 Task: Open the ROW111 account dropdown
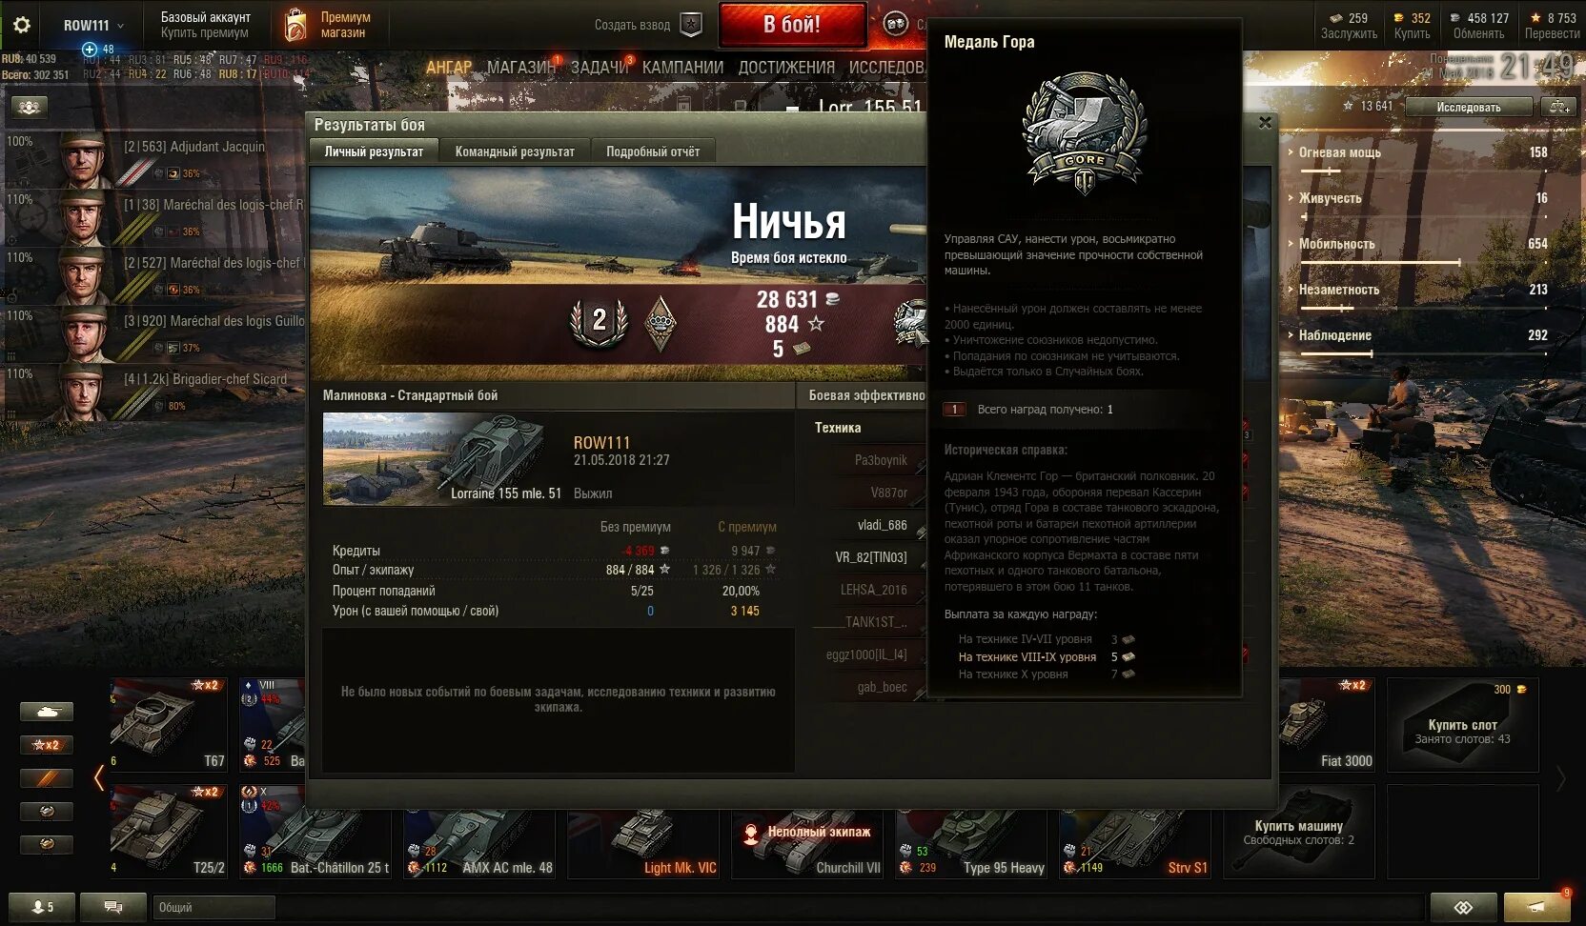click(93, 26)
